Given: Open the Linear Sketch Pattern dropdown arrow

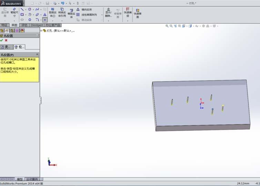Looking at the screenshot, I should pyautogui.click(x=102, y=15).
